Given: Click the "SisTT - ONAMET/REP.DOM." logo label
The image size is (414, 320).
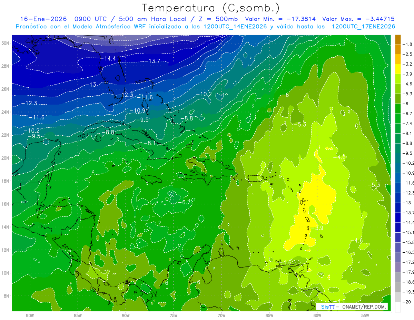Looking at the screenshot, I should click(353, 307).
